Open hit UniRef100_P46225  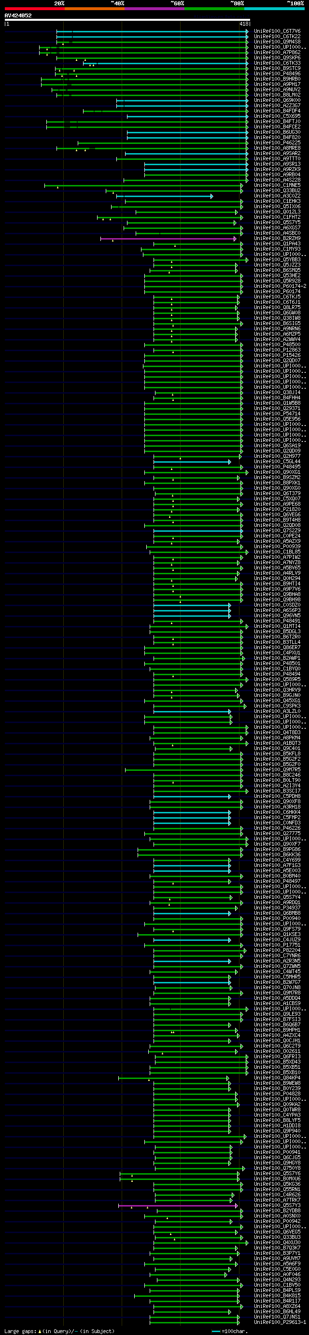[x=277, y=143]
